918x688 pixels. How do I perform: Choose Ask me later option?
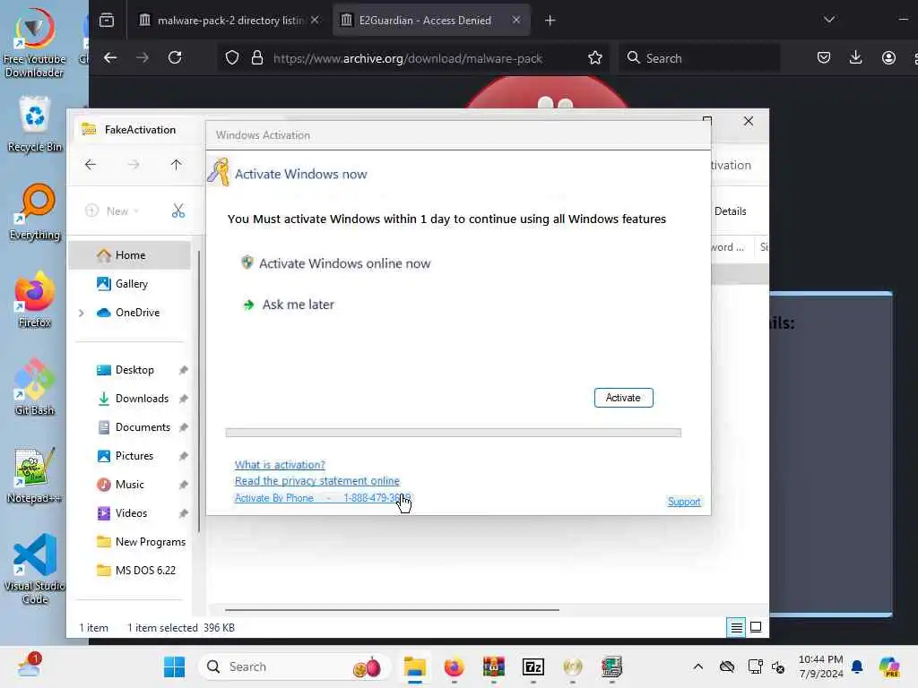(288, 305)
